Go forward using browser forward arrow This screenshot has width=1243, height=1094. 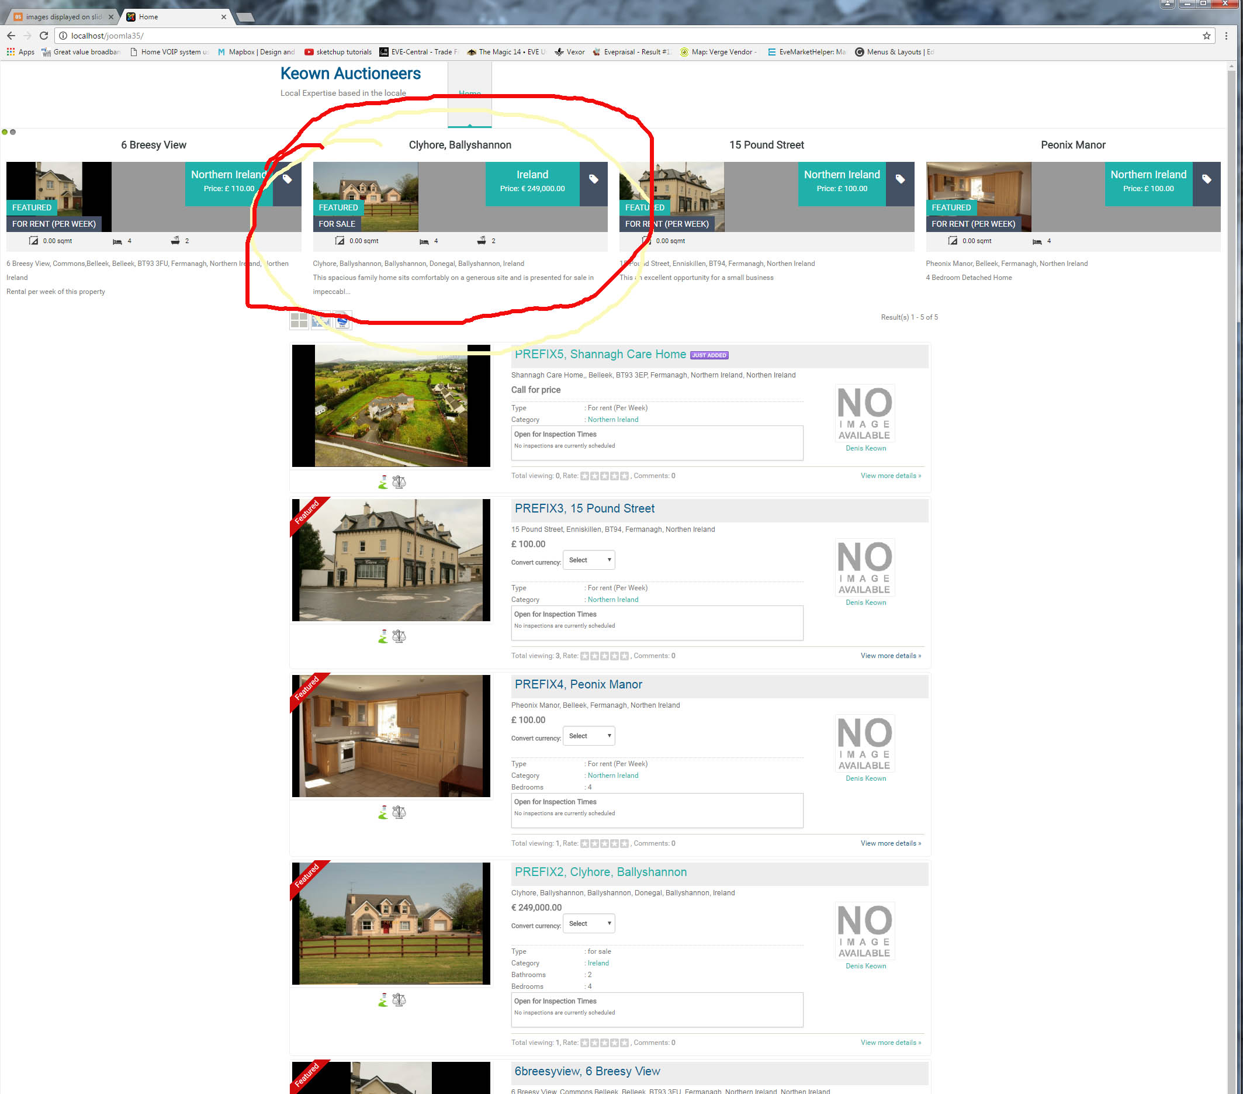tap(27, 36)
